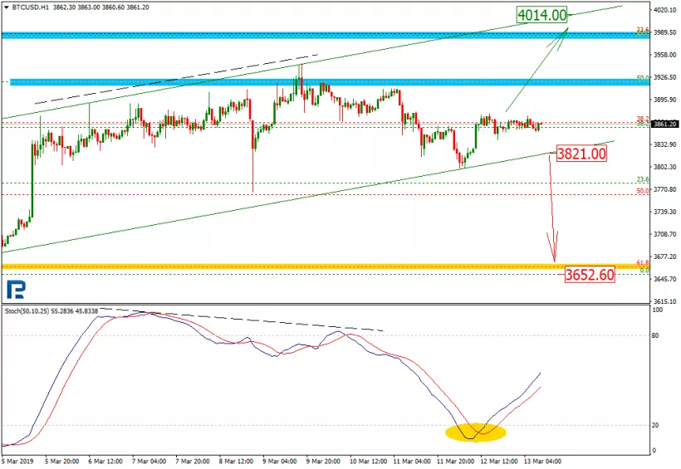This screenshot has height=469, width=681.
Task: Select the red 3821.00 price label
Action: click(580, 154)
